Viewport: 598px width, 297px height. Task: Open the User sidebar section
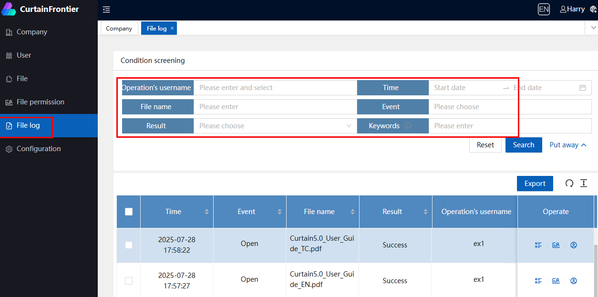[x=49, y=55]
